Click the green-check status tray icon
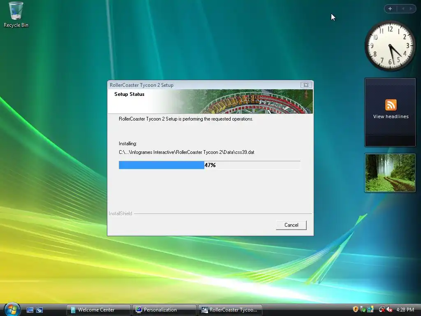The image size is (421, 316). tap(363, 309)
